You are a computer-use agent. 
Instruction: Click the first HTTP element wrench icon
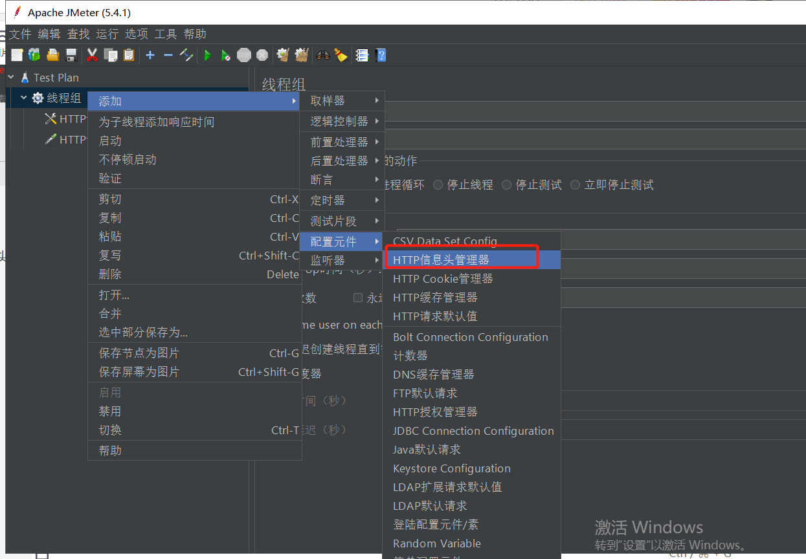tap(50, 119)
